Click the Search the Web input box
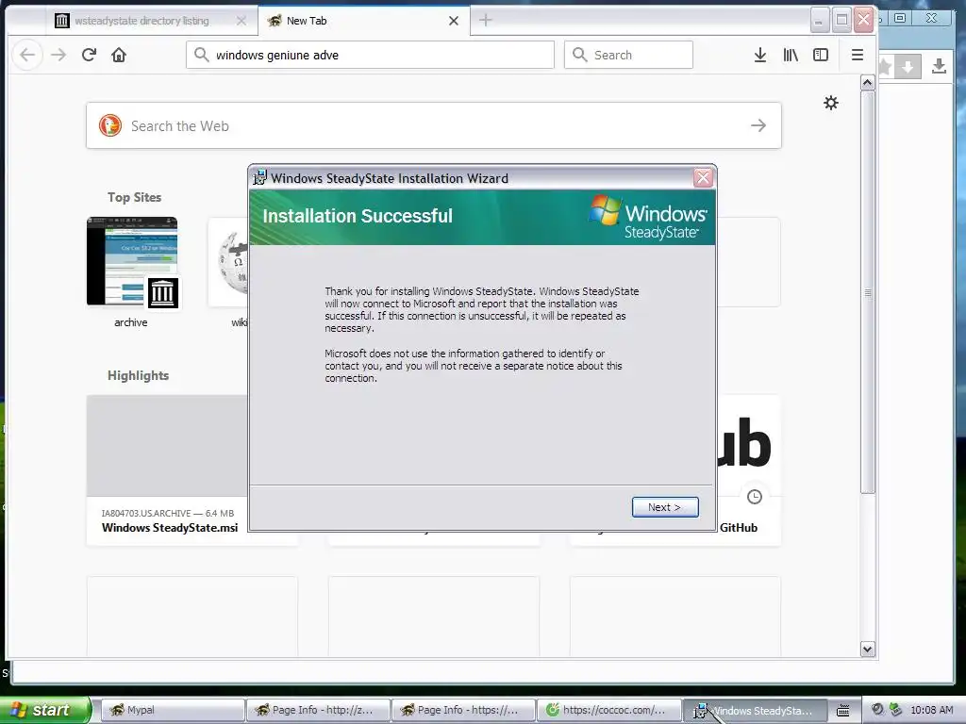The height and width of the screenshot is (724, 966). coord(434,125)
